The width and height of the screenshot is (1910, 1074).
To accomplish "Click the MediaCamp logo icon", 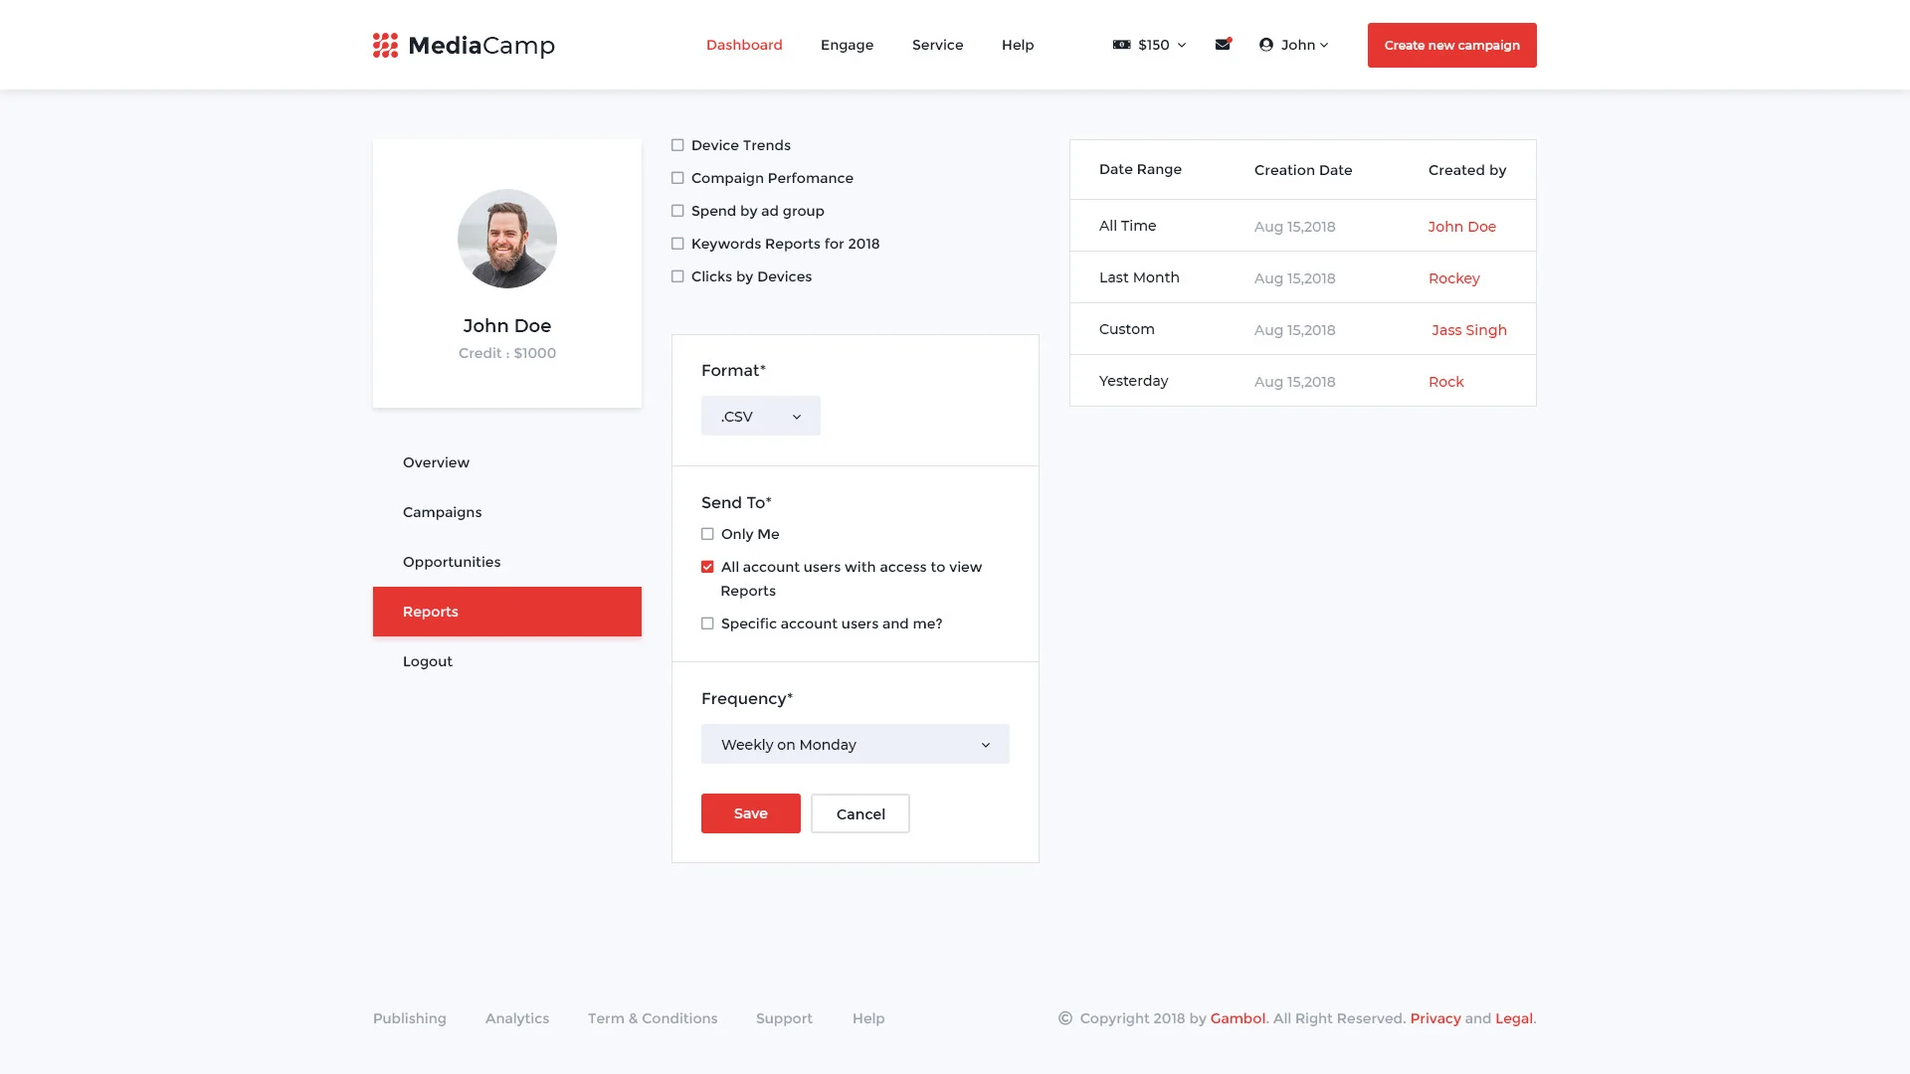I will point(385,45).
